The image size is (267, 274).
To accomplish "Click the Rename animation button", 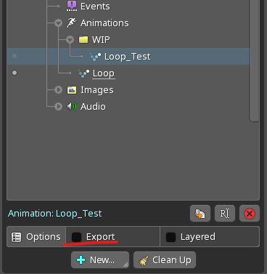I will point(225,214).
